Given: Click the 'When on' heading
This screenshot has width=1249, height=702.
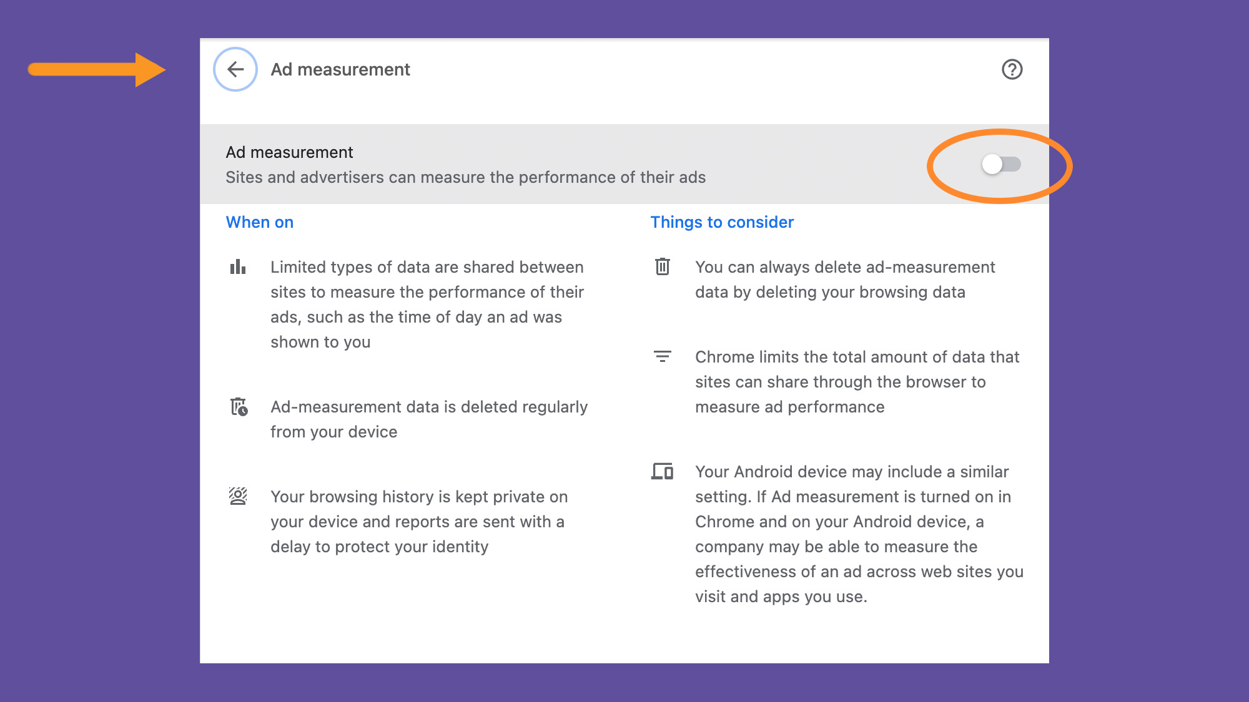Looking at the screenshot, I should coord(259,222).
